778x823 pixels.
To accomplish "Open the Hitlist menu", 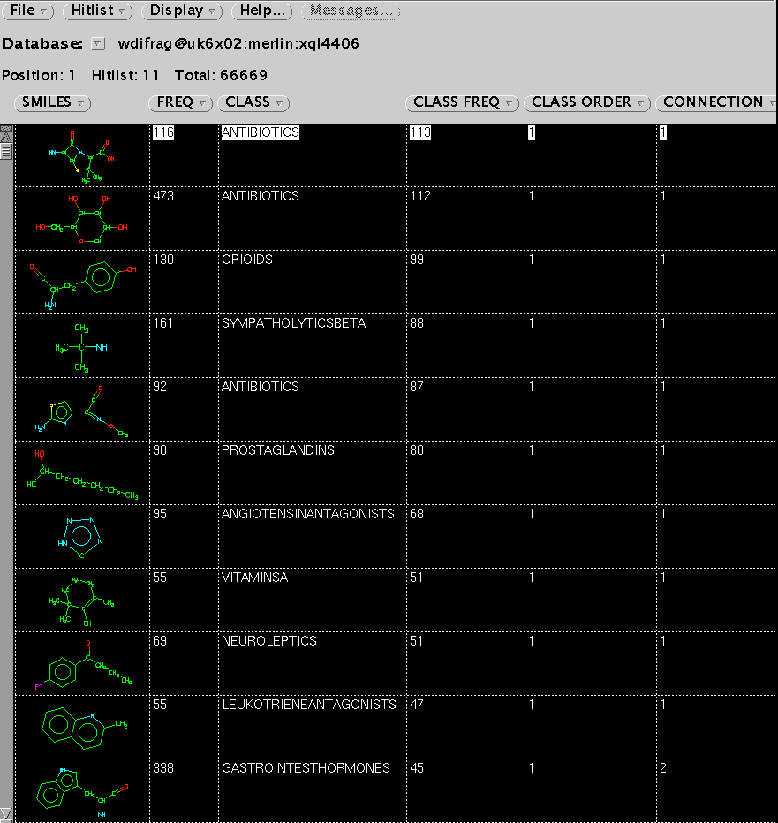I will 100,11.
